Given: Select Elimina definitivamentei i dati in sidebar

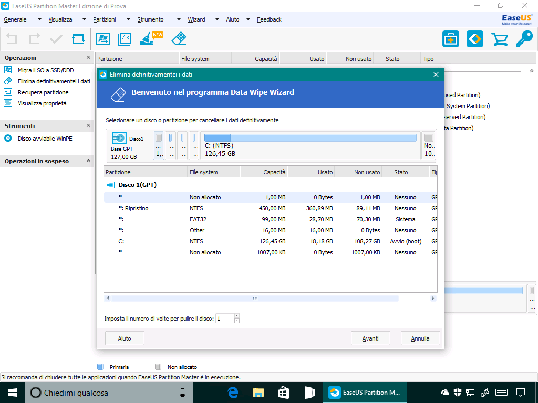Looking at the screenshot, I should pos(54,81).
